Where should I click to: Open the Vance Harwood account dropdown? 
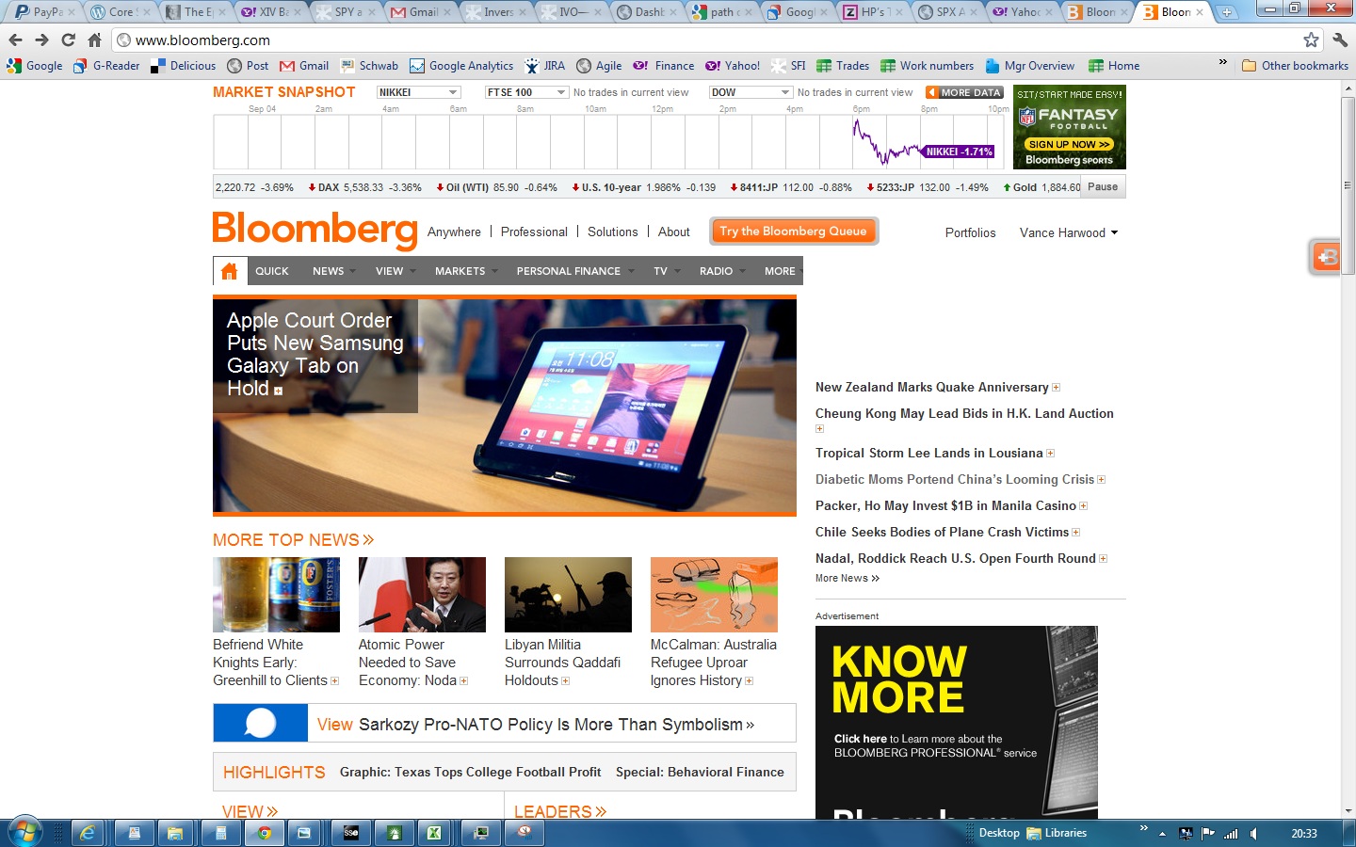coord(1069,232)
